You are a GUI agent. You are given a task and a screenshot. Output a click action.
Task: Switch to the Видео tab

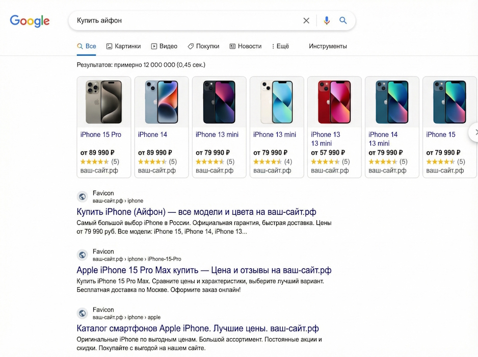(x=164, y=46)
